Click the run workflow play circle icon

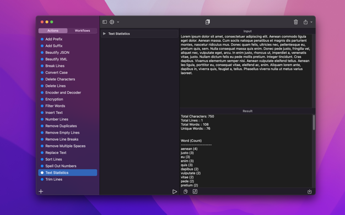coord(112,22)
